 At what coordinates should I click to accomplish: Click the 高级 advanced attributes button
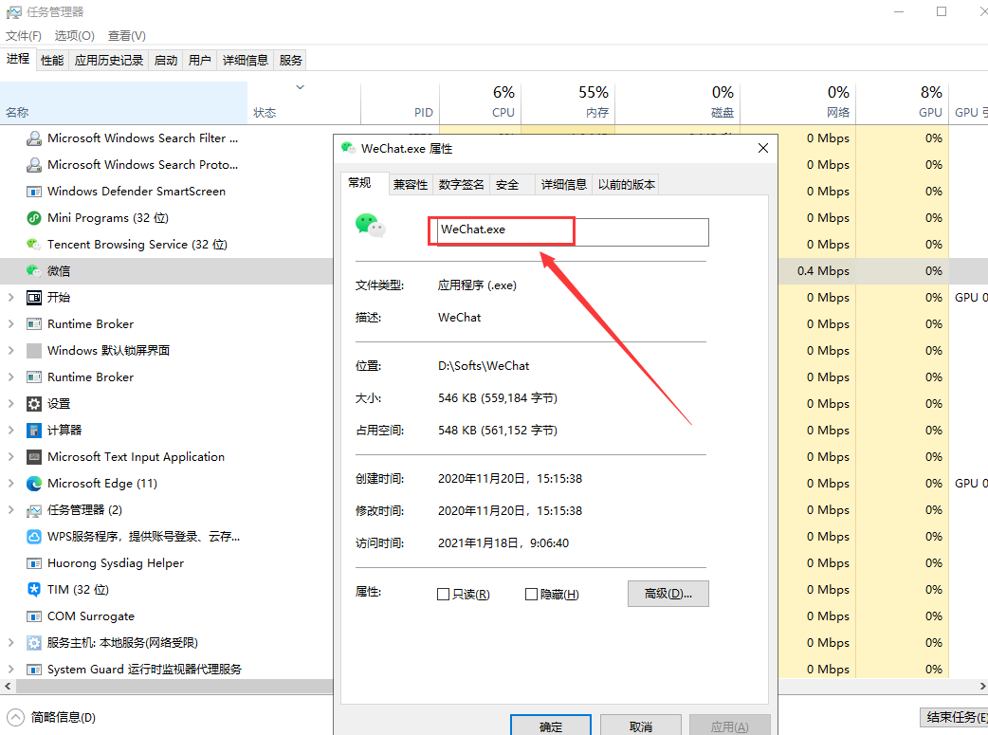point(668,594)
